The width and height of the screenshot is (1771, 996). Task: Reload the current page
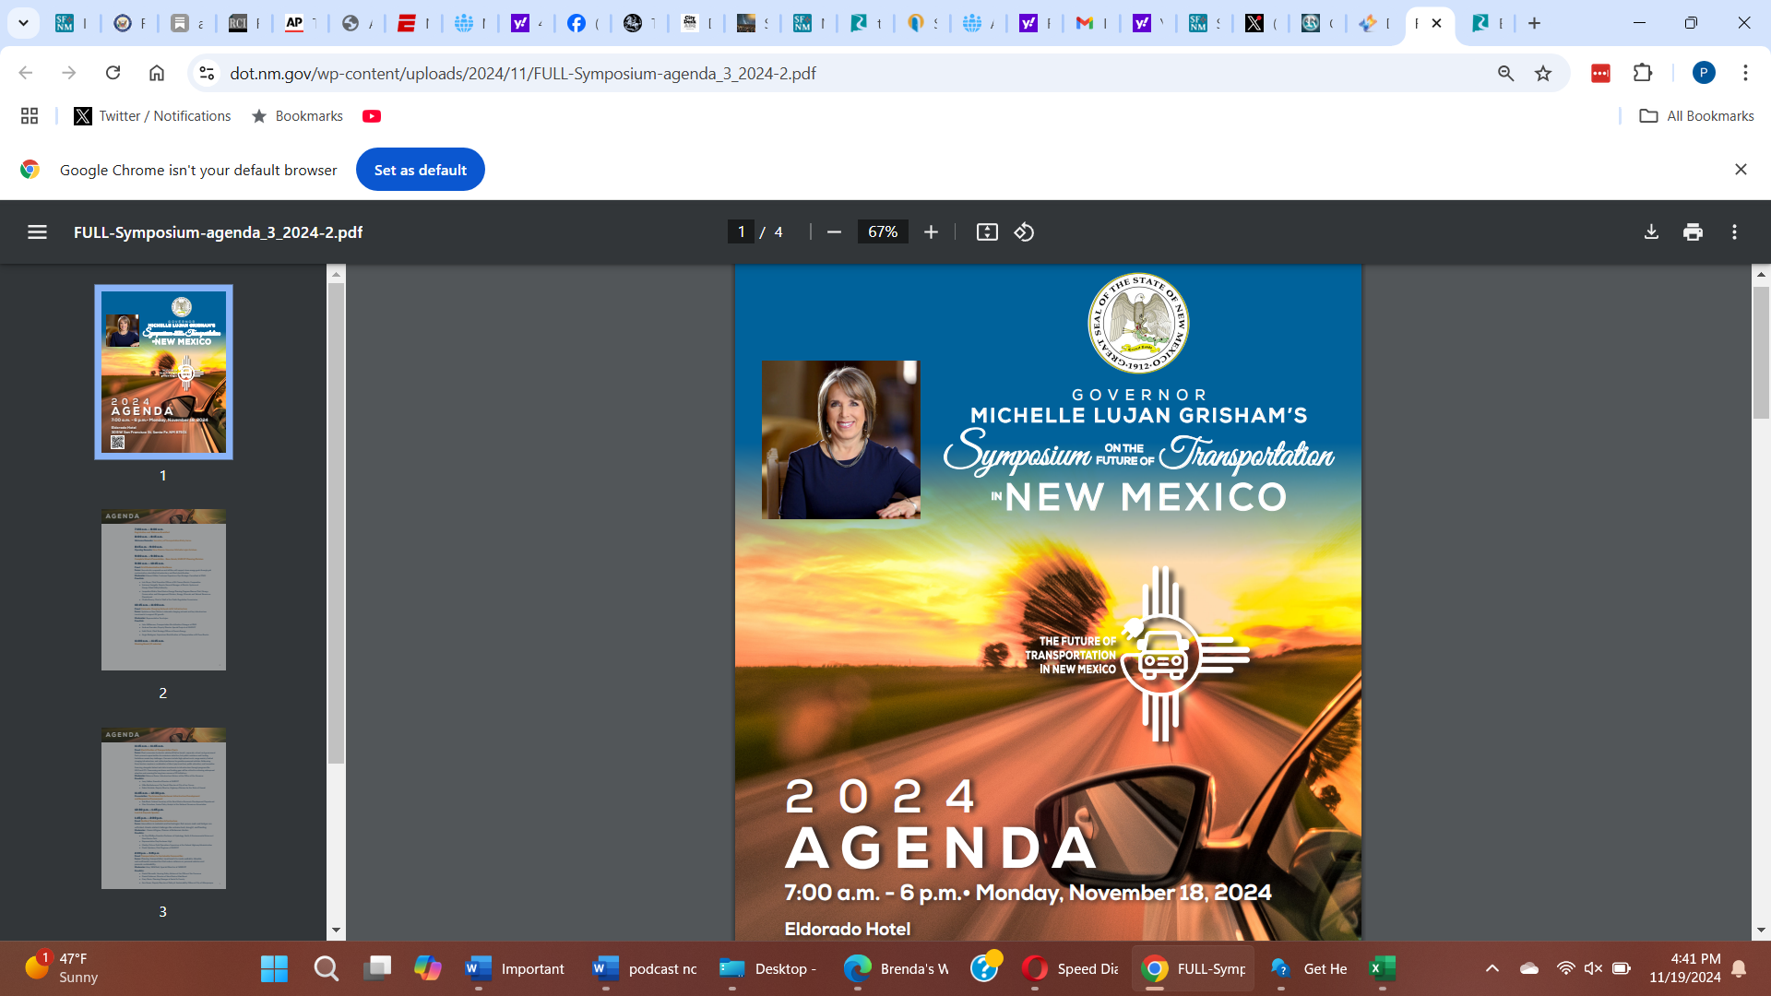(x=113, y=74)
